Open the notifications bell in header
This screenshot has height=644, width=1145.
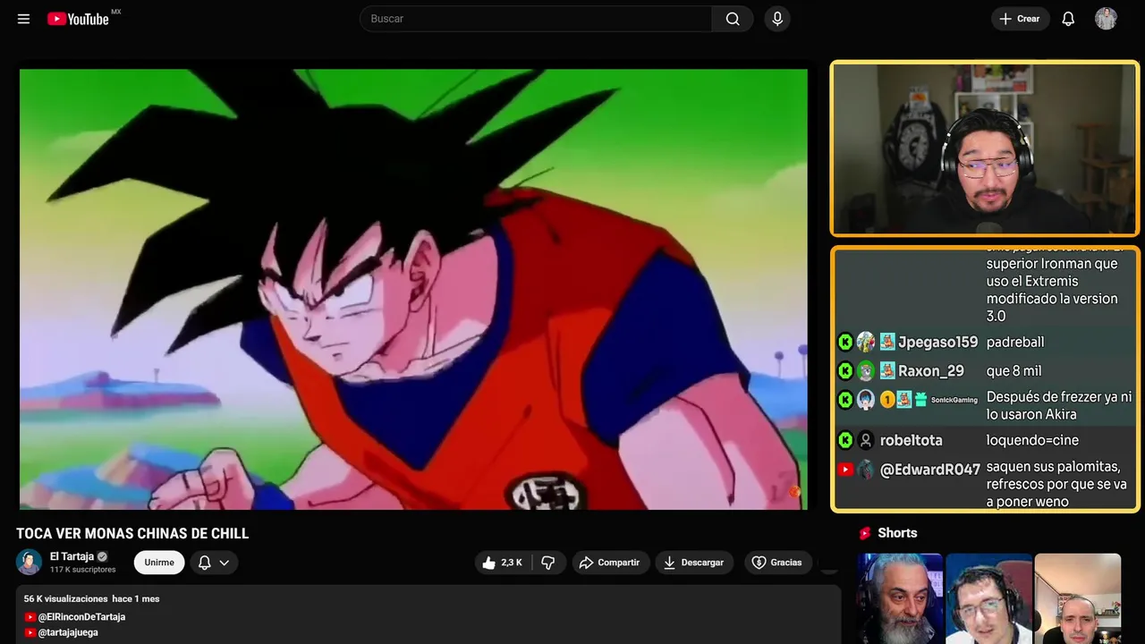coord(1068,19)
